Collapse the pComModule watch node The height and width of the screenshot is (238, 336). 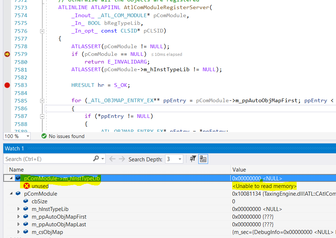point(11,193)
